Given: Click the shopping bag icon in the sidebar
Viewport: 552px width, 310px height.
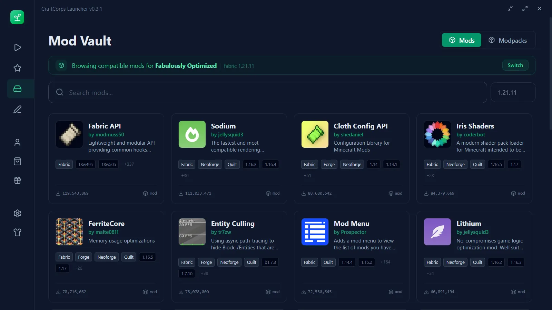Looking at the screenshot, I should coord(17,162).
